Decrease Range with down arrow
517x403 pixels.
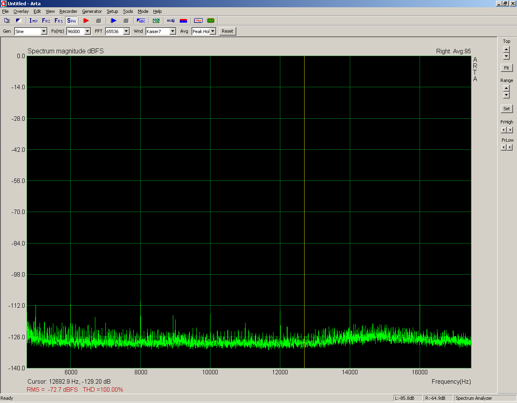[506, 95]
